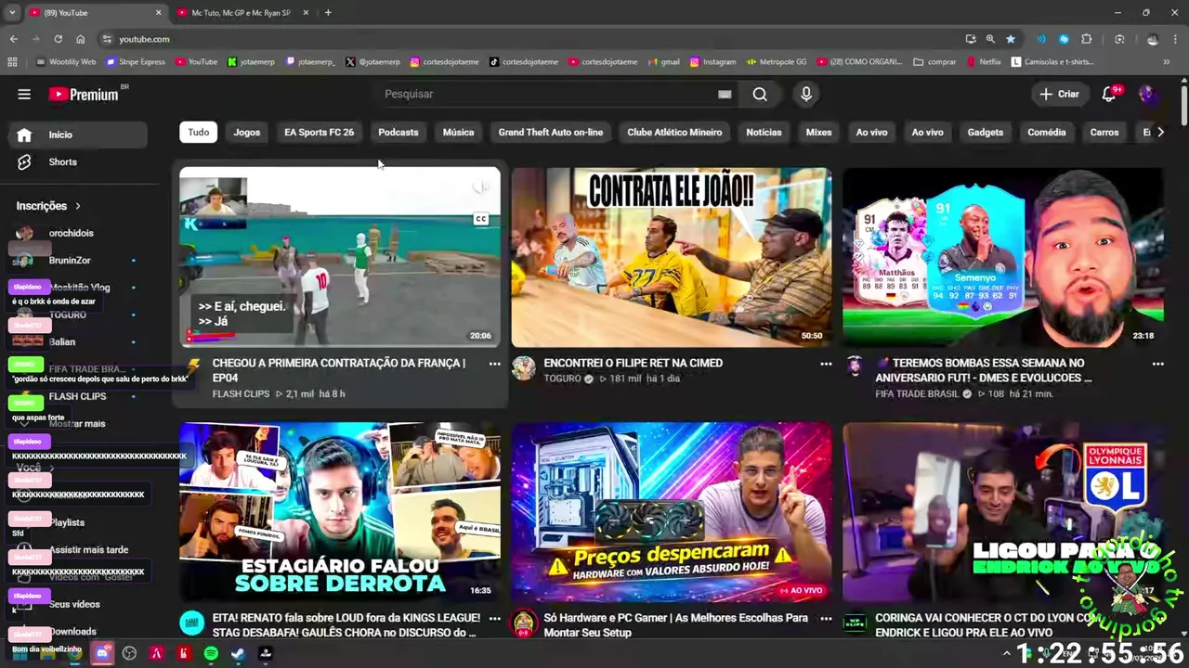Open the Stripe Express bookmark

136,62
